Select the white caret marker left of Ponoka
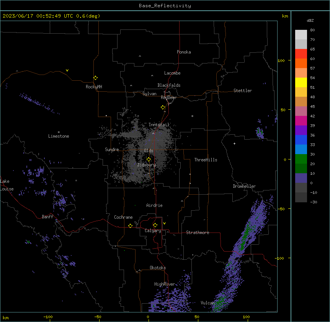 pos(140,56)
